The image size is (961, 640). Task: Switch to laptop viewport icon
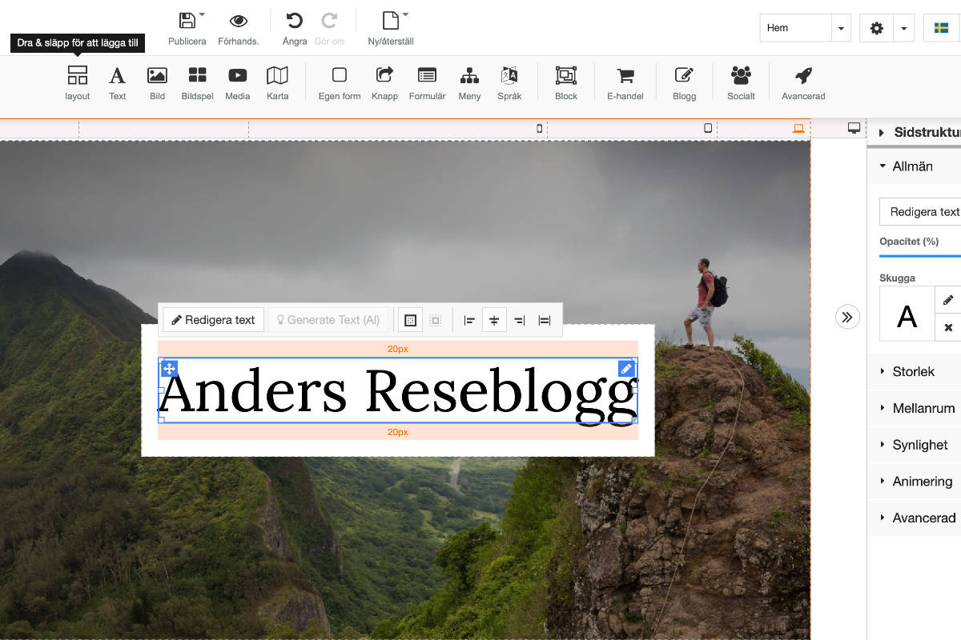point(798,128)
